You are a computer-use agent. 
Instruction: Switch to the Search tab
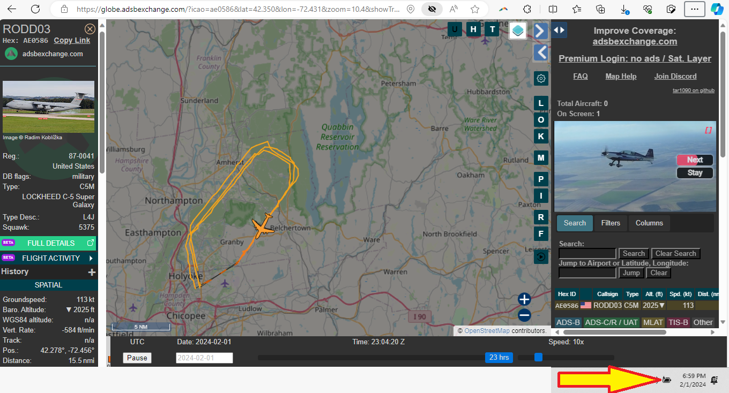(575, 223)
